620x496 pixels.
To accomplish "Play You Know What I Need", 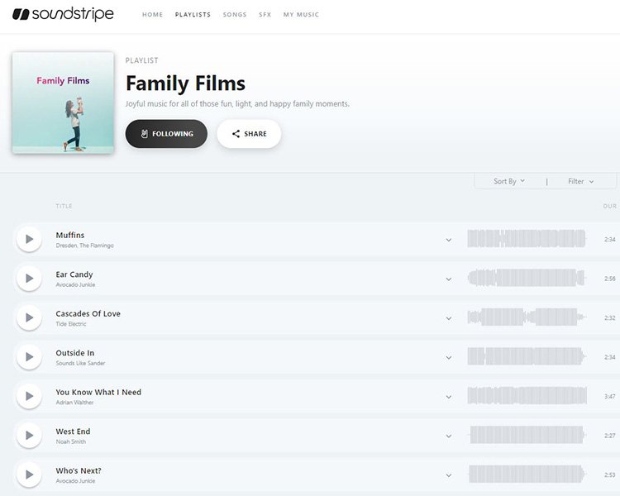I will tap(29, 396).
